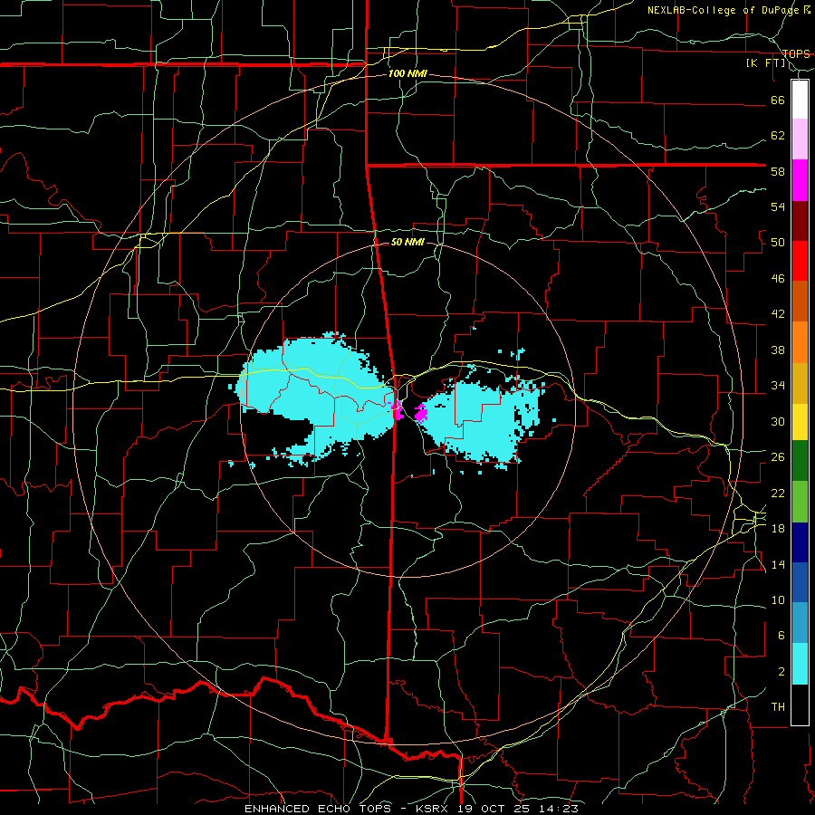Click the 54 legend value
Screen dimensions: 815x815
(778, 206)
